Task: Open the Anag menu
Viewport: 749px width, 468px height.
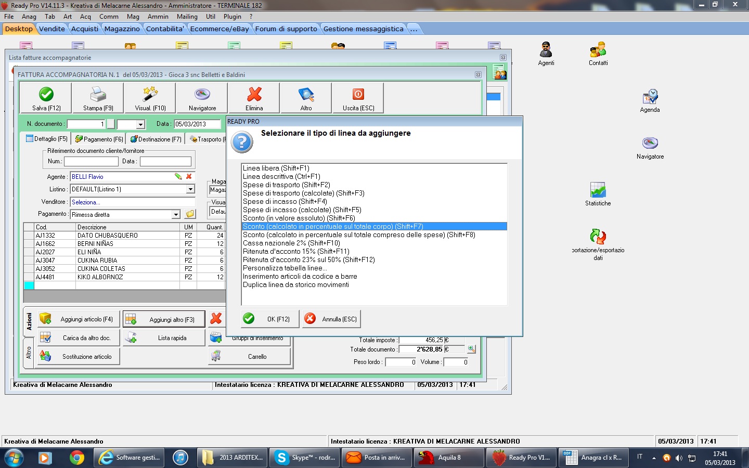Action: 29,16
